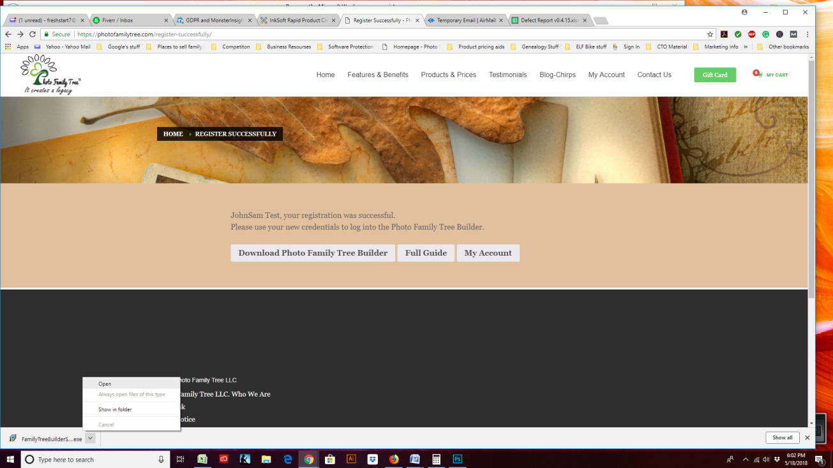Click Download Photo Family Tree Builder button
This screenshot has height=468, width=833.
pyautogui.click(x=313, y=253)
